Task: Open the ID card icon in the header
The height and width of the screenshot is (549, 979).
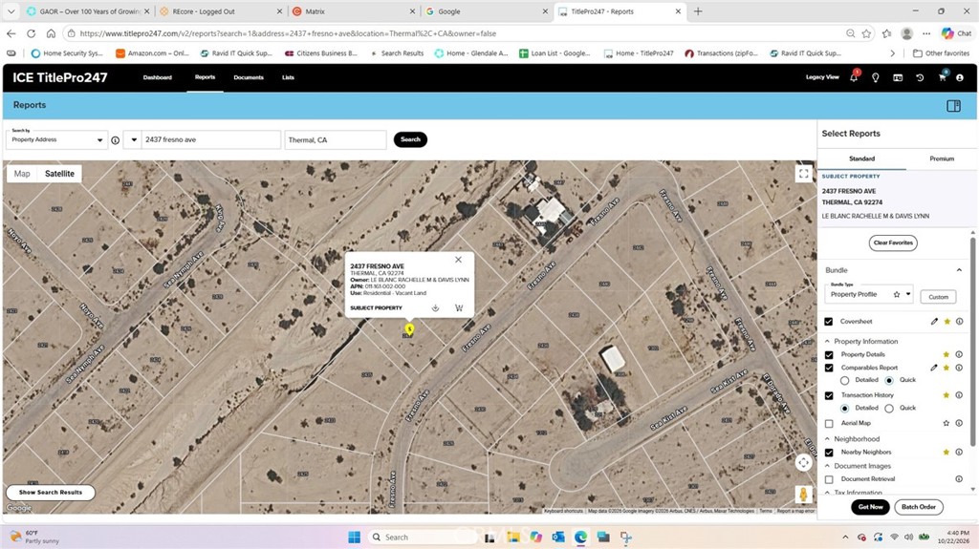Action: 898,77
